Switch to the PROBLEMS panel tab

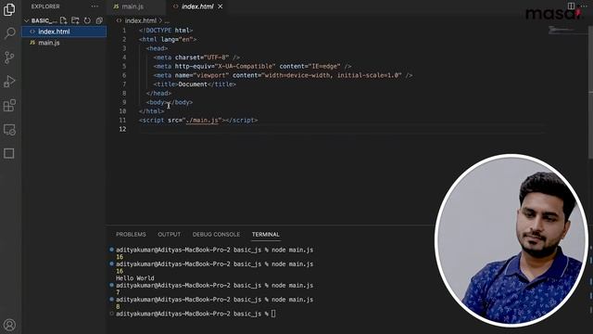(131, 235)
